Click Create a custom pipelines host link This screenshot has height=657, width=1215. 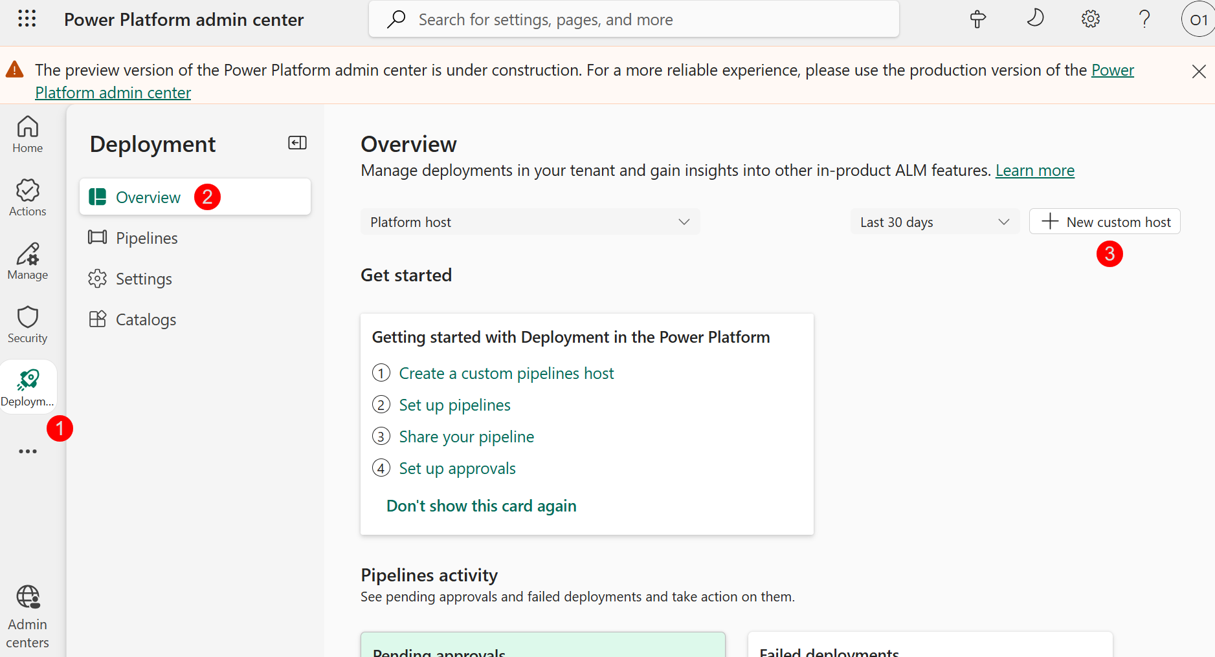pyautogui.click(x=506, y=373)
